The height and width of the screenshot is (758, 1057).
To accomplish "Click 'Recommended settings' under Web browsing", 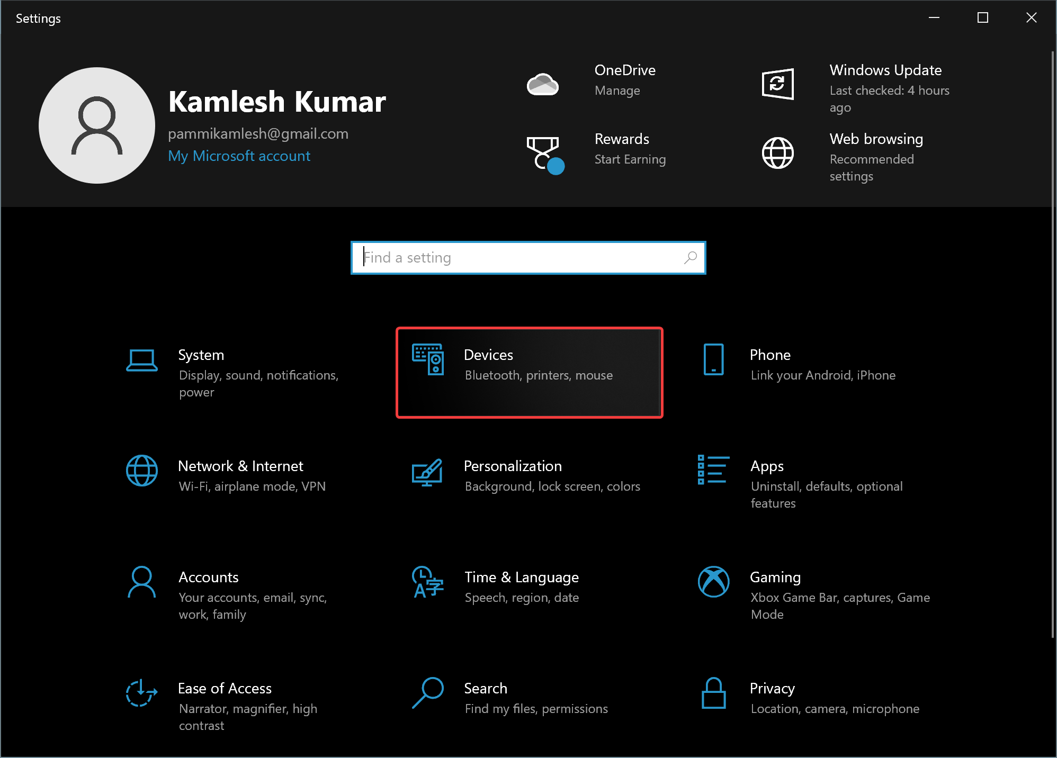I will (872, 168).
